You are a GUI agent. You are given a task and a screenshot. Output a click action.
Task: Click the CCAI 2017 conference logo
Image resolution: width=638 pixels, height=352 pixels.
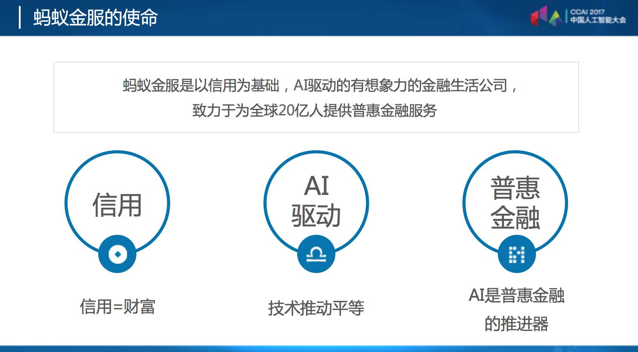coord(578,16)
